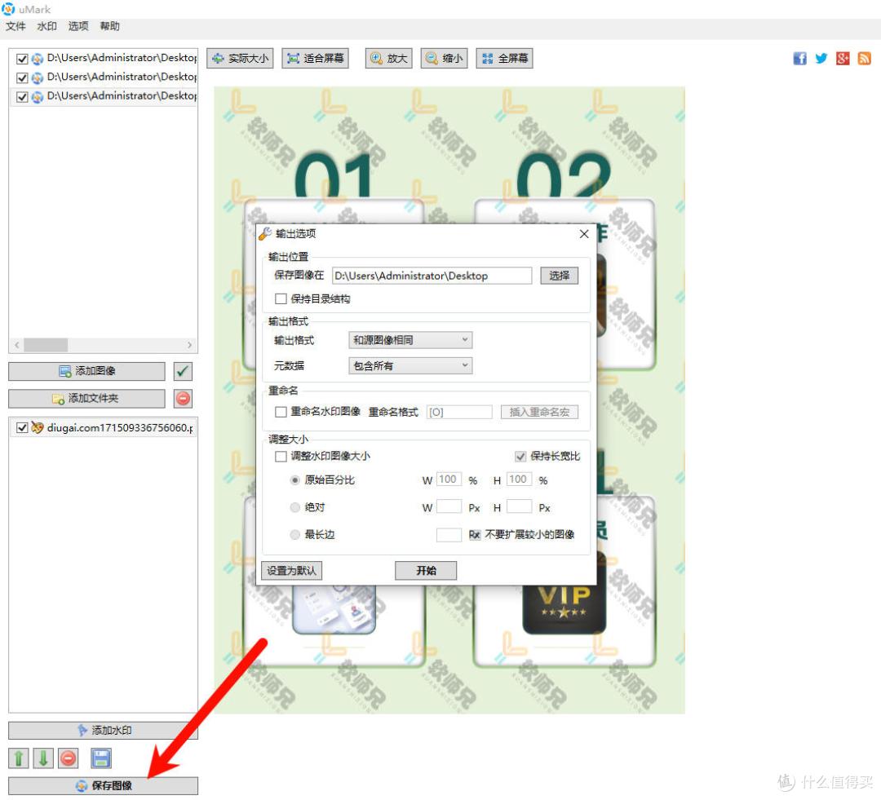Enable 调整水印图像大小 checkbox
Screen dimensions: 881x800
[281, 456]
